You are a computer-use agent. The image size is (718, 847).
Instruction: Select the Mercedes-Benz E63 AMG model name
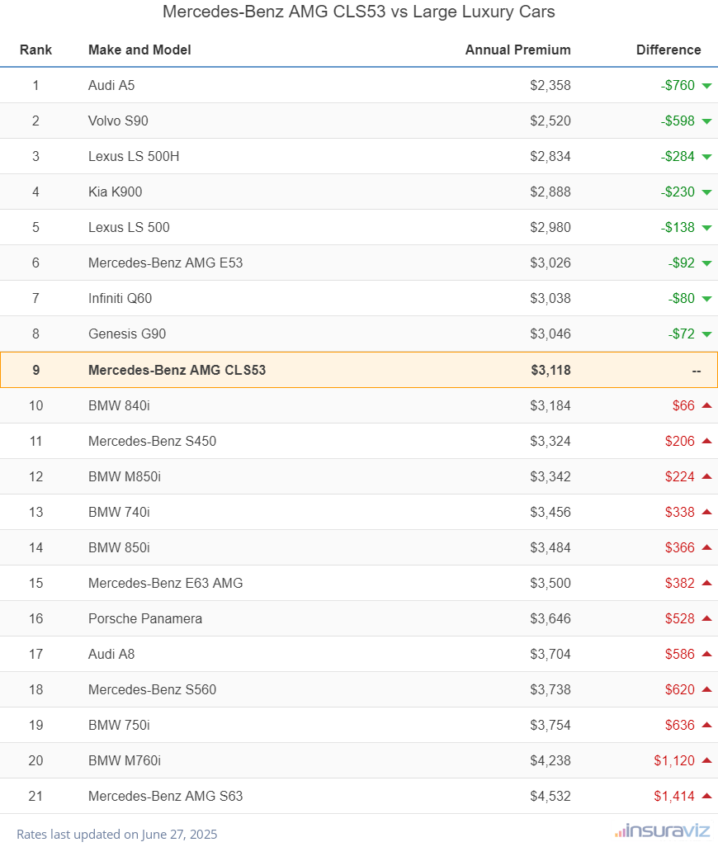[x=165, y=583]
